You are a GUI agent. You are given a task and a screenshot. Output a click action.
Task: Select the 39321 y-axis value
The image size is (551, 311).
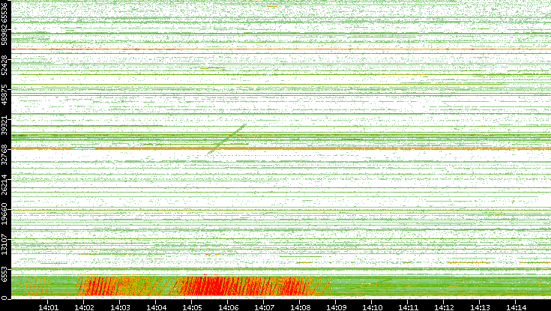pos(6,125)
